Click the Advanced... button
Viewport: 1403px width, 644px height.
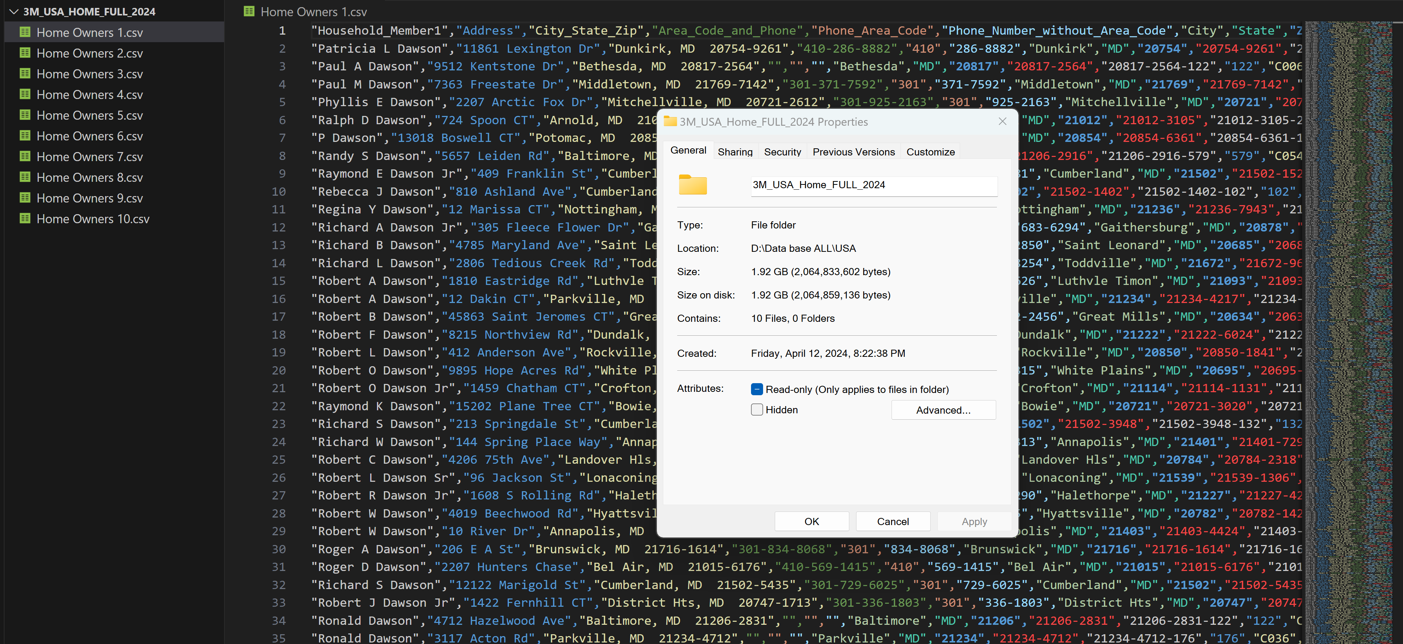(x=943, y=410)
